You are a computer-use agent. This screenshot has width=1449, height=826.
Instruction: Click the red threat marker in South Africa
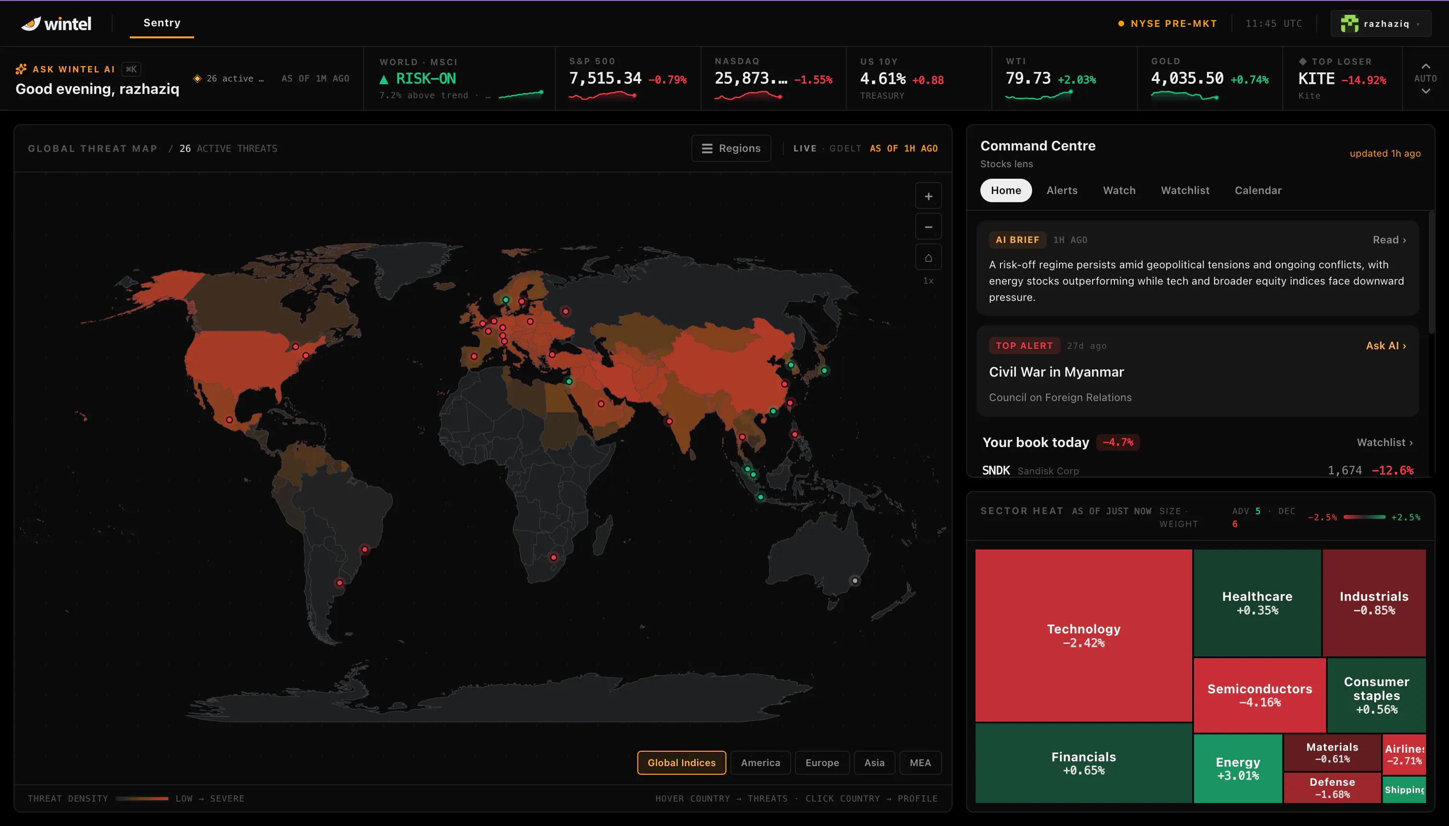[553, 557]
